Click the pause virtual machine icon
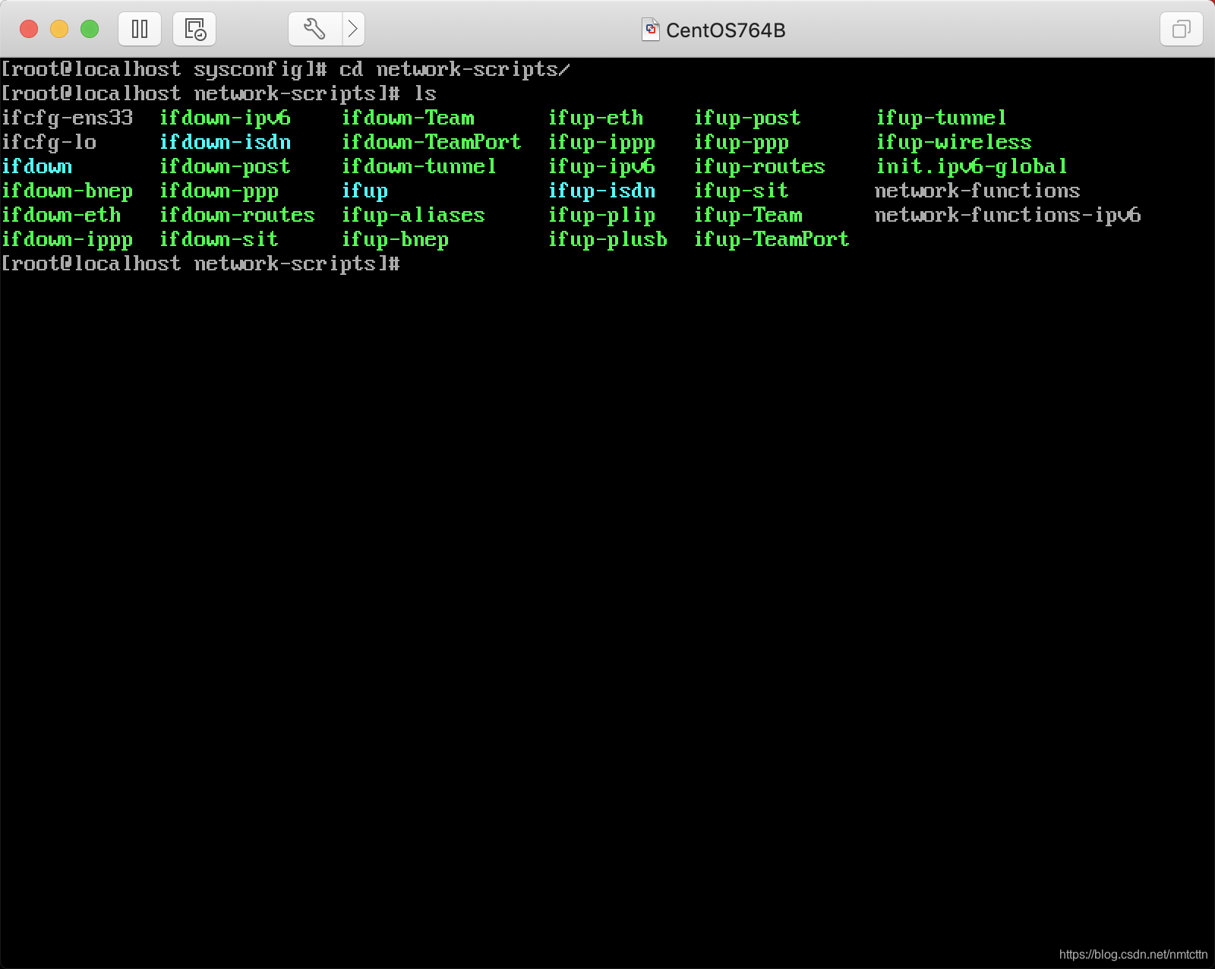 (140, 29)
